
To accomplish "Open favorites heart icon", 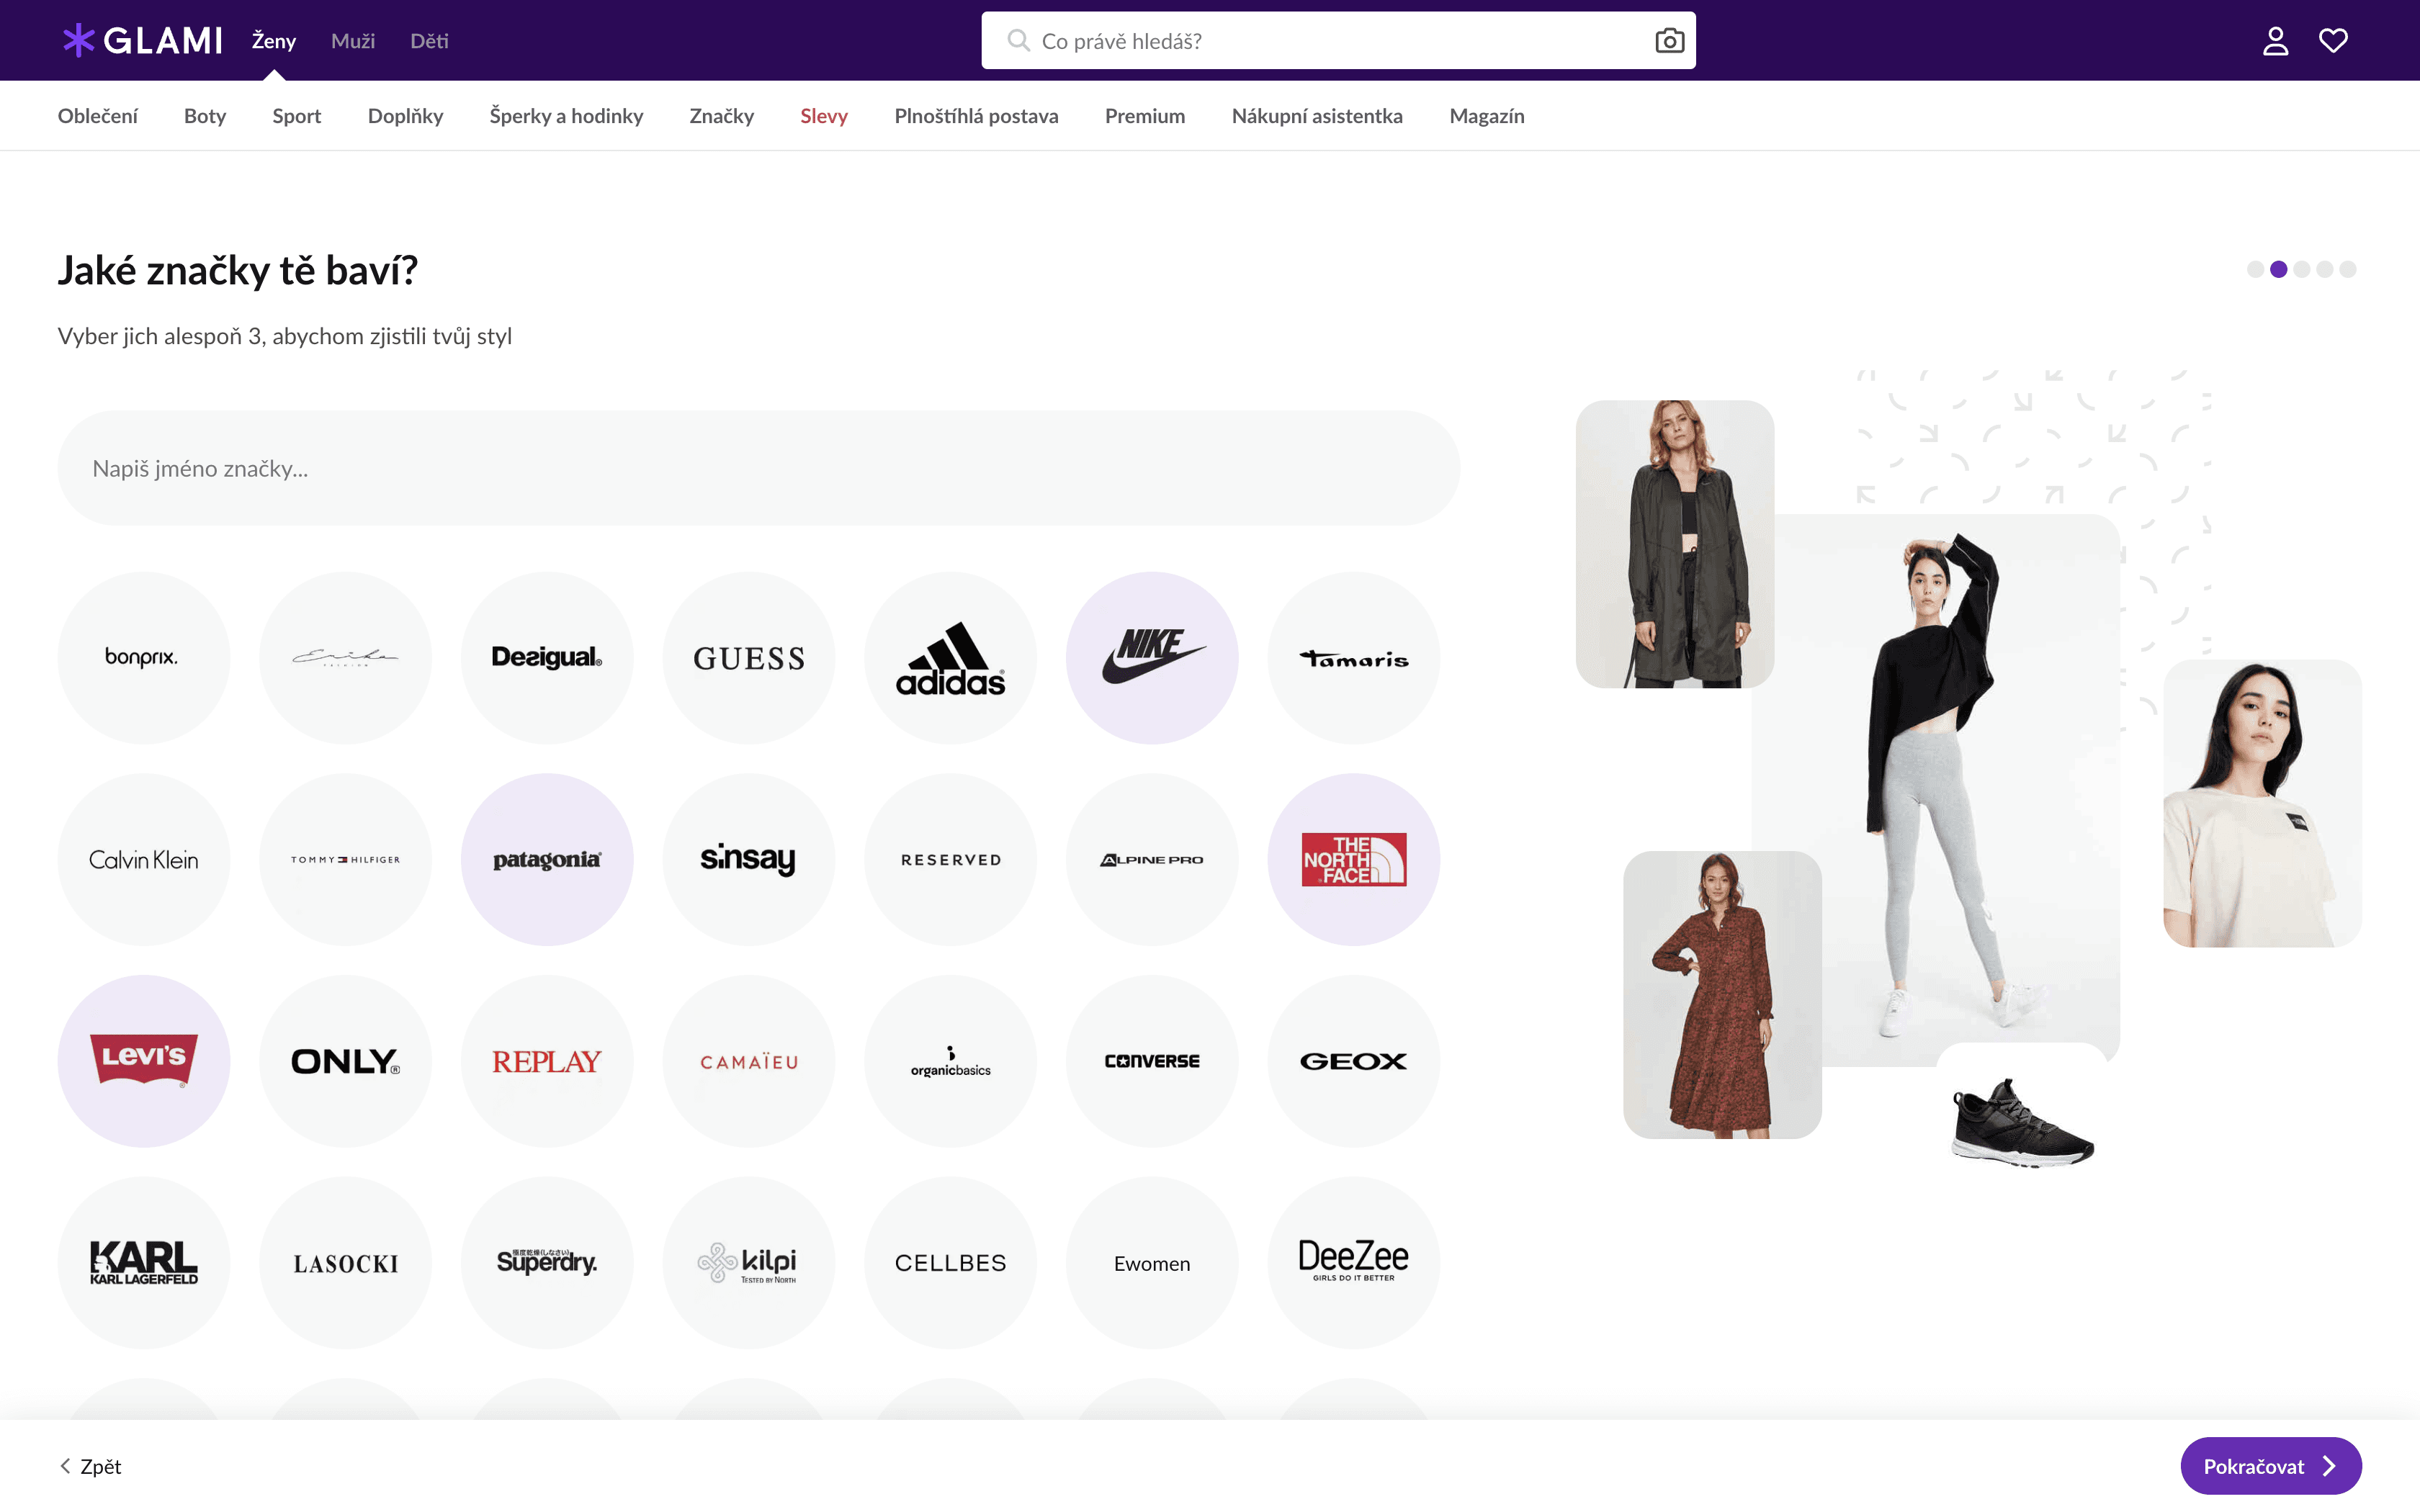I will pyautogui.click(x=2333, y=41).
